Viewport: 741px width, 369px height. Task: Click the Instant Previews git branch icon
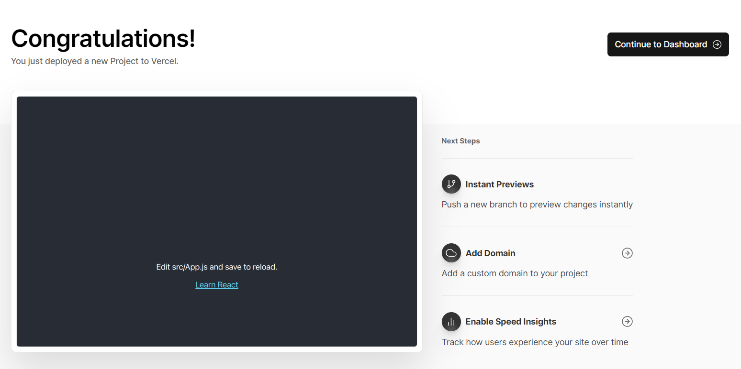point(451,184)
